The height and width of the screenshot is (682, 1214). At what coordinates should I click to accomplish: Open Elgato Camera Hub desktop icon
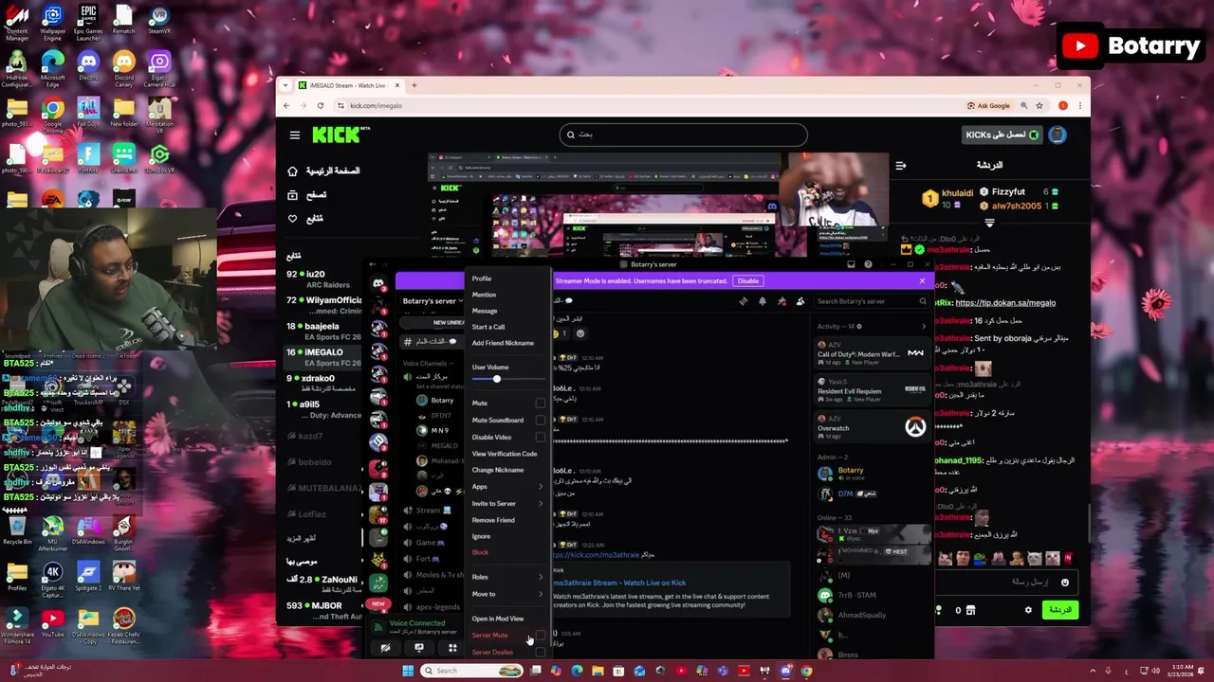[x=159, y=67]
